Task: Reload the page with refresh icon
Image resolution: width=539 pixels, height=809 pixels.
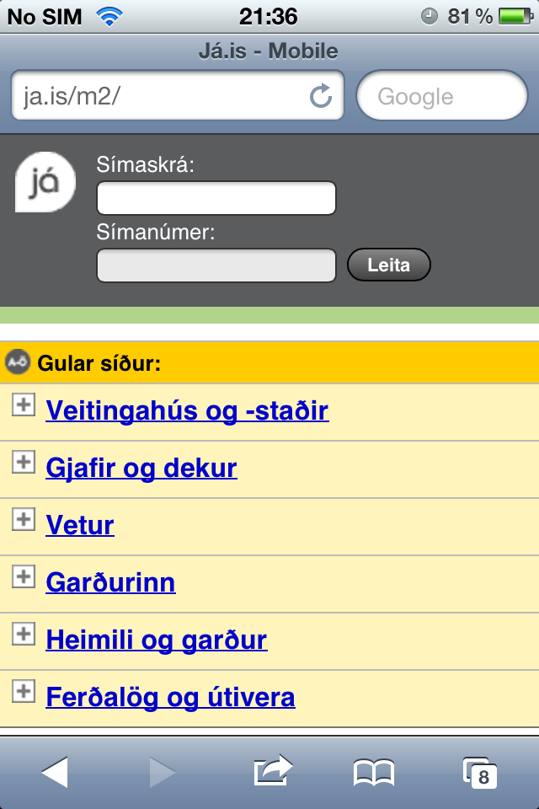Action: (321, 97)
